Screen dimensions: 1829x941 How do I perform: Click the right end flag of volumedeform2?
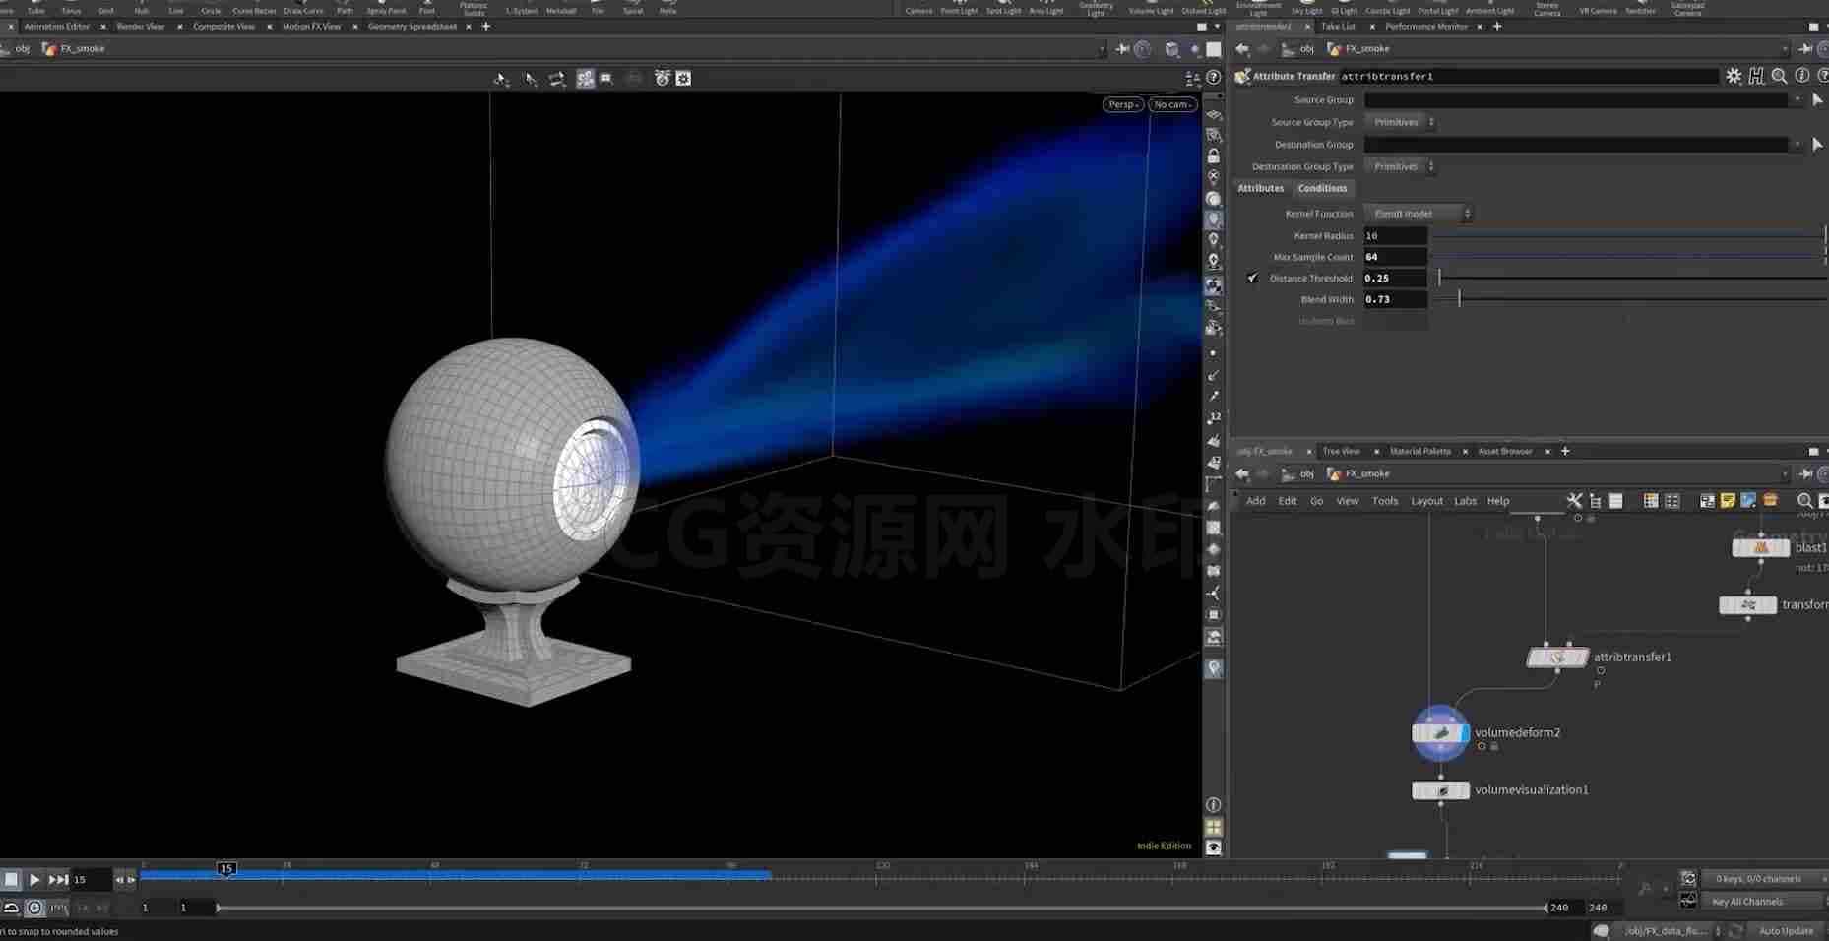[1465, 733]
